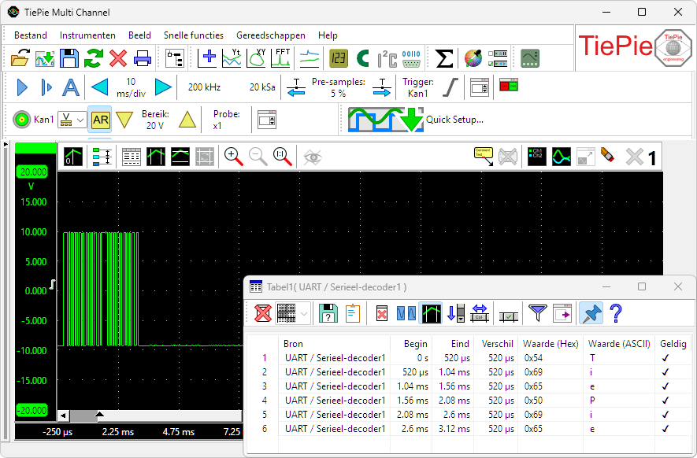The height and width of the screenshot is (458, 697).
Task: Increase pre-samples with right T arrow
Action: click(x=382, y=87)
